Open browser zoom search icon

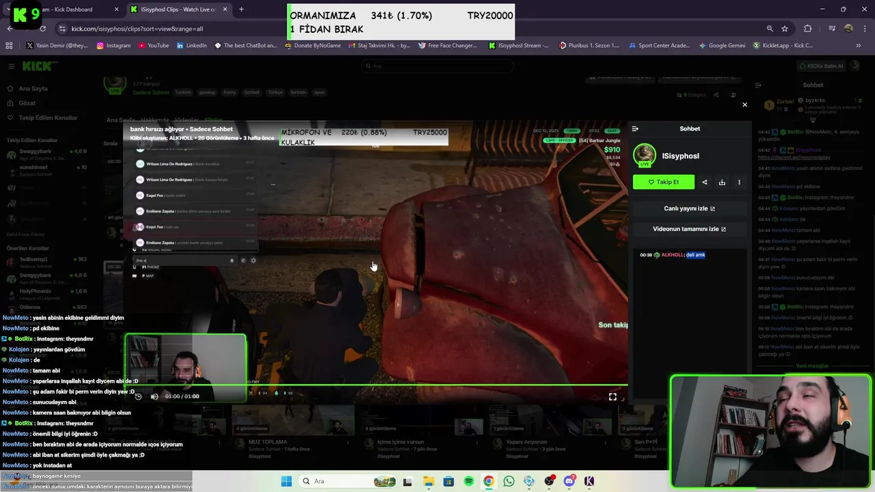(770, 29)
